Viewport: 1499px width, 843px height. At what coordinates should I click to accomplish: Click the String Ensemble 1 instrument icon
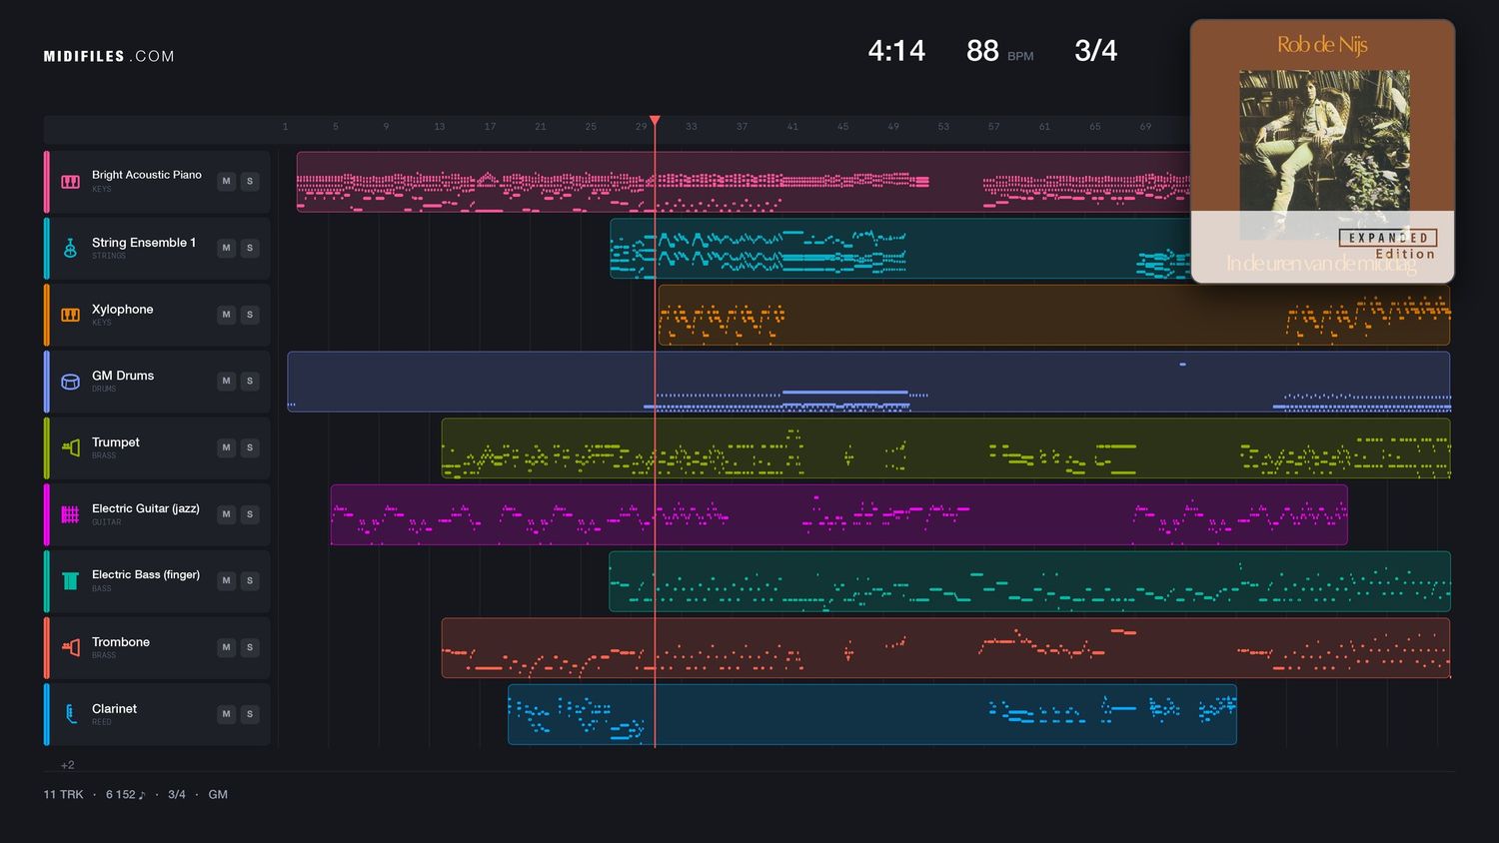(x=70, y=249)
